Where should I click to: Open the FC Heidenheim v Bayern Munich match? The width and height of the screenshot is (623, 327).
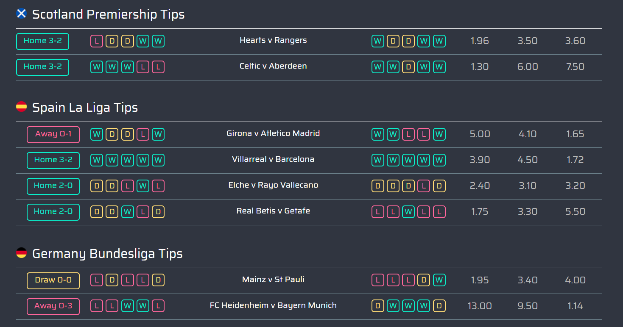(273, 305)
